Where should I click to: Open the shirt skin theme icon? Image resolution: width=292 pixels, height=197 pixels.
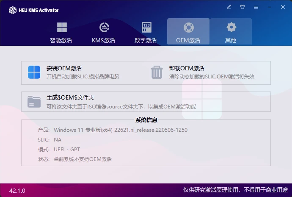(242, 7)
